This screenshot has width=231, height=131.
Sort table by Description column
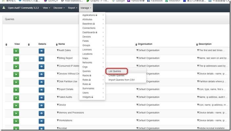coord(197,45)
